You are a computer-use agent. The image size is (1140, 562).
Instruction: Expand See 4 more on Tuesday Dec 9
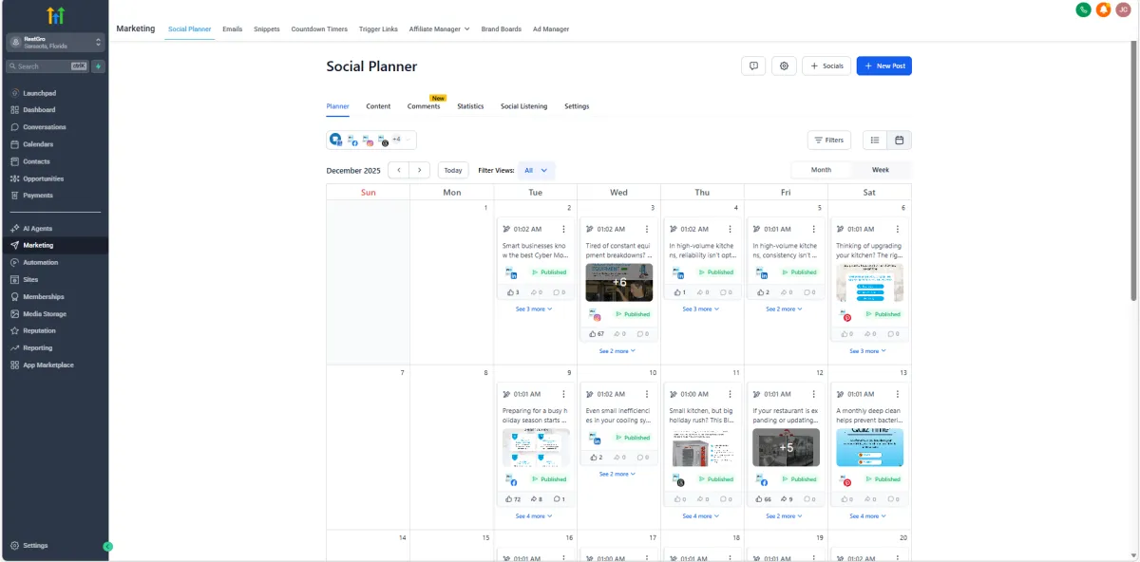[x=534, y=516]
